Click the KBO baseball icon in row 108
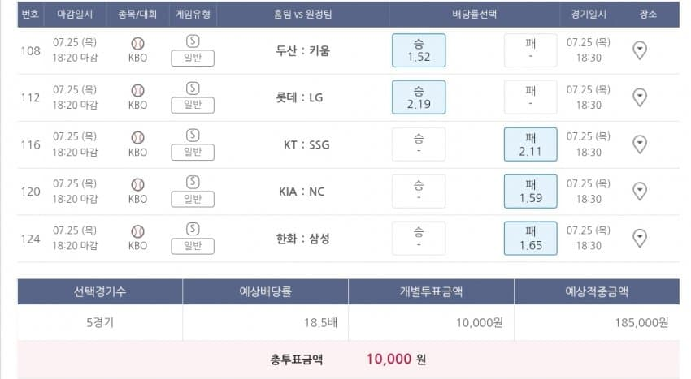 point(137,44)
